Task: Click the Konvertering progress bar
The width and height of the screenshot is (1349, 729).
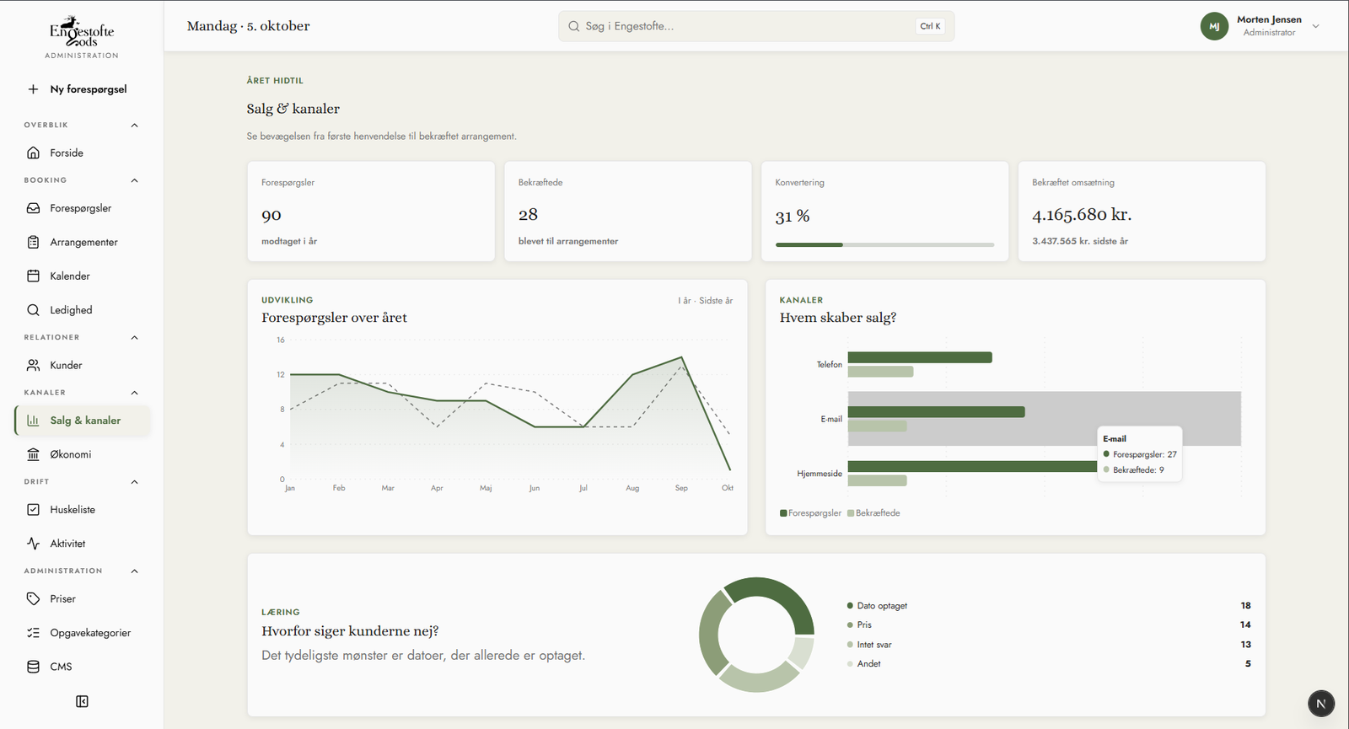Action: [884, 244]
